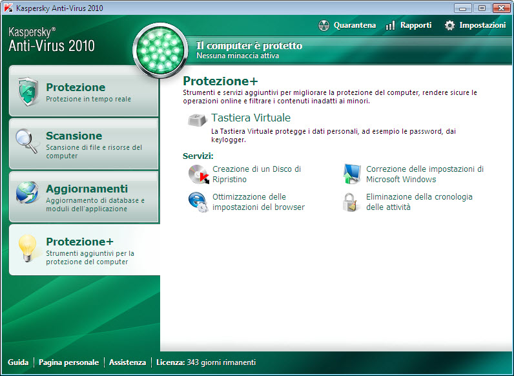Click 'Protezione in tempo reale' subtitle
This screenshot has height=376, width=514.
[88, 99]
